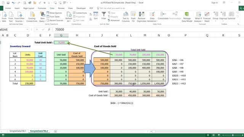Click Show Queries
Image resolution: width=244 pixels, height=137 pixels.
tap(54, 13)
